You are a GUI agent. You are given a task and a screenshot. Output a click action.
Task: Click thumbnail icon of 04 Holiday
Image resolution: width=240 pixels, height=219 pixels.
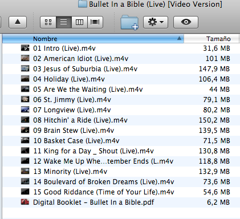point(25,79)
